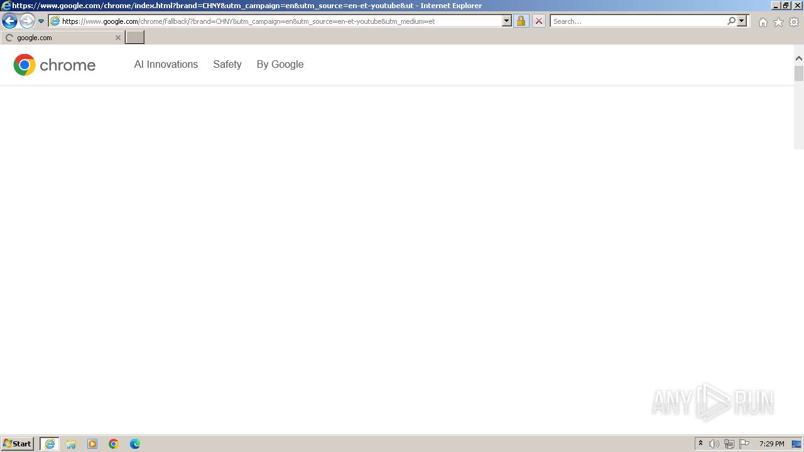Open File Explorer taskbar icon

(71, 444)
